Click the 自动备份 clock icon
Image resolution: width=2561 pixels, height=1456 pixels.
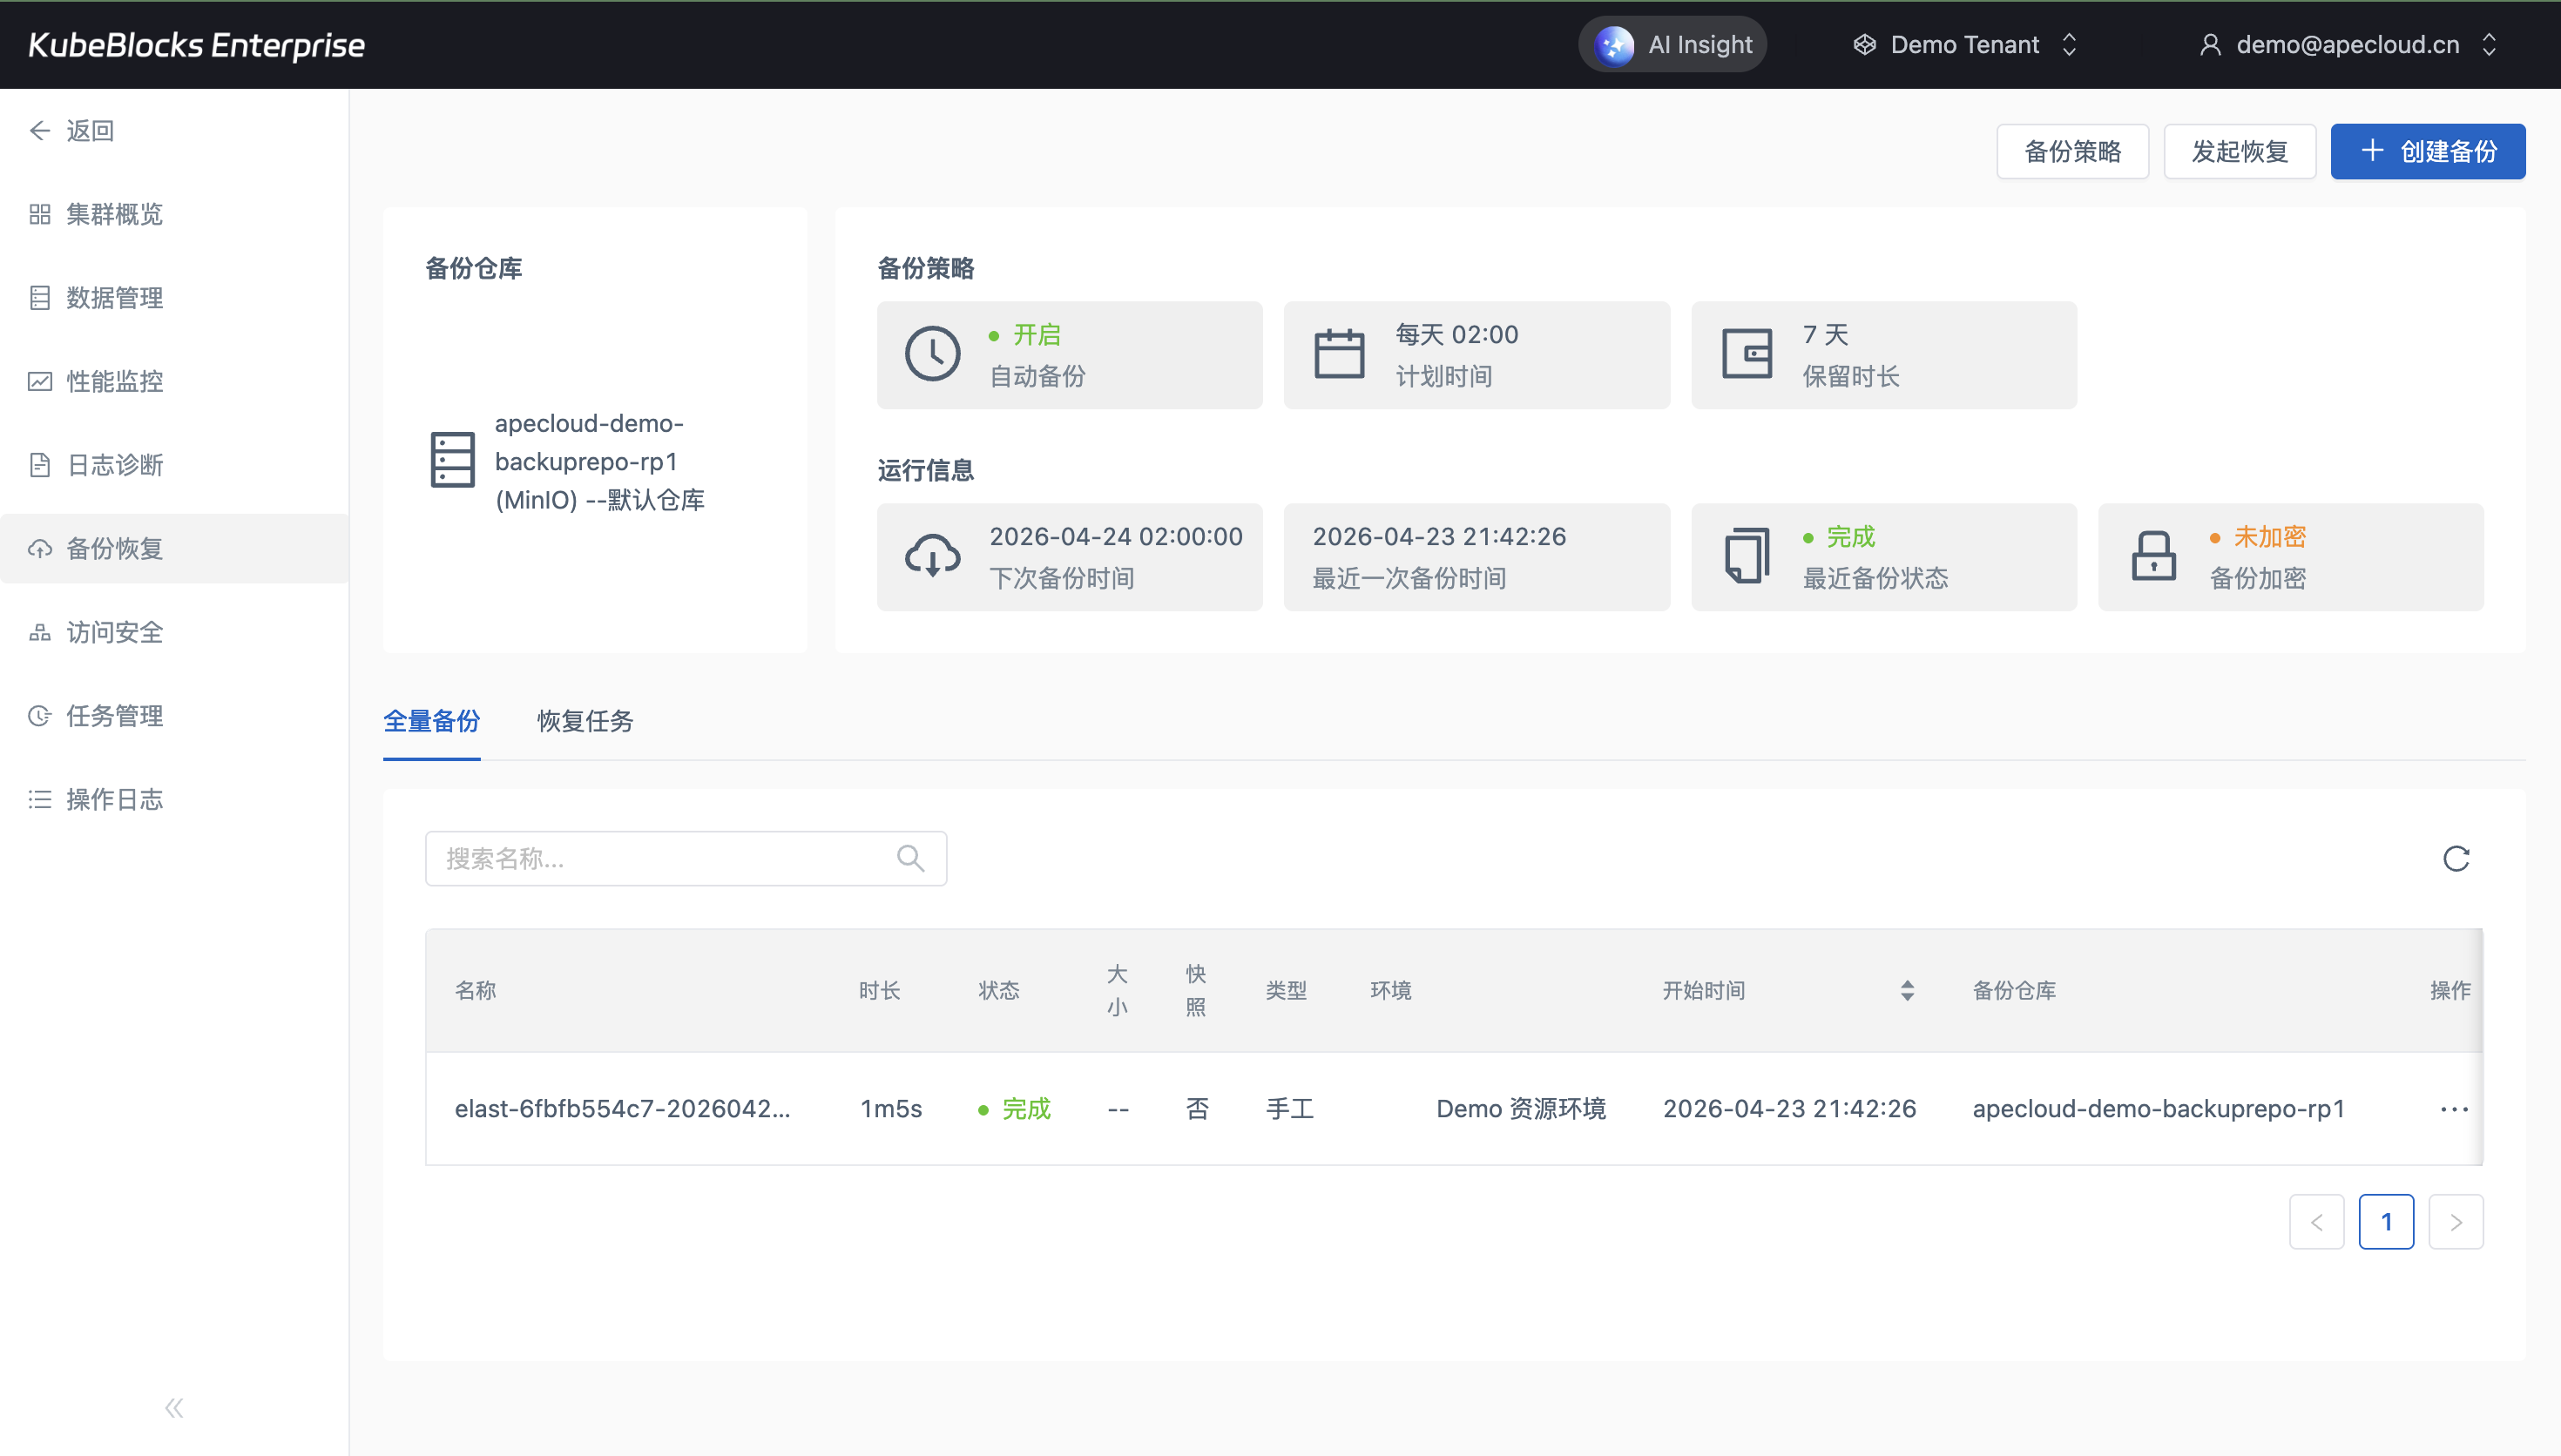[x=932, y=354]
